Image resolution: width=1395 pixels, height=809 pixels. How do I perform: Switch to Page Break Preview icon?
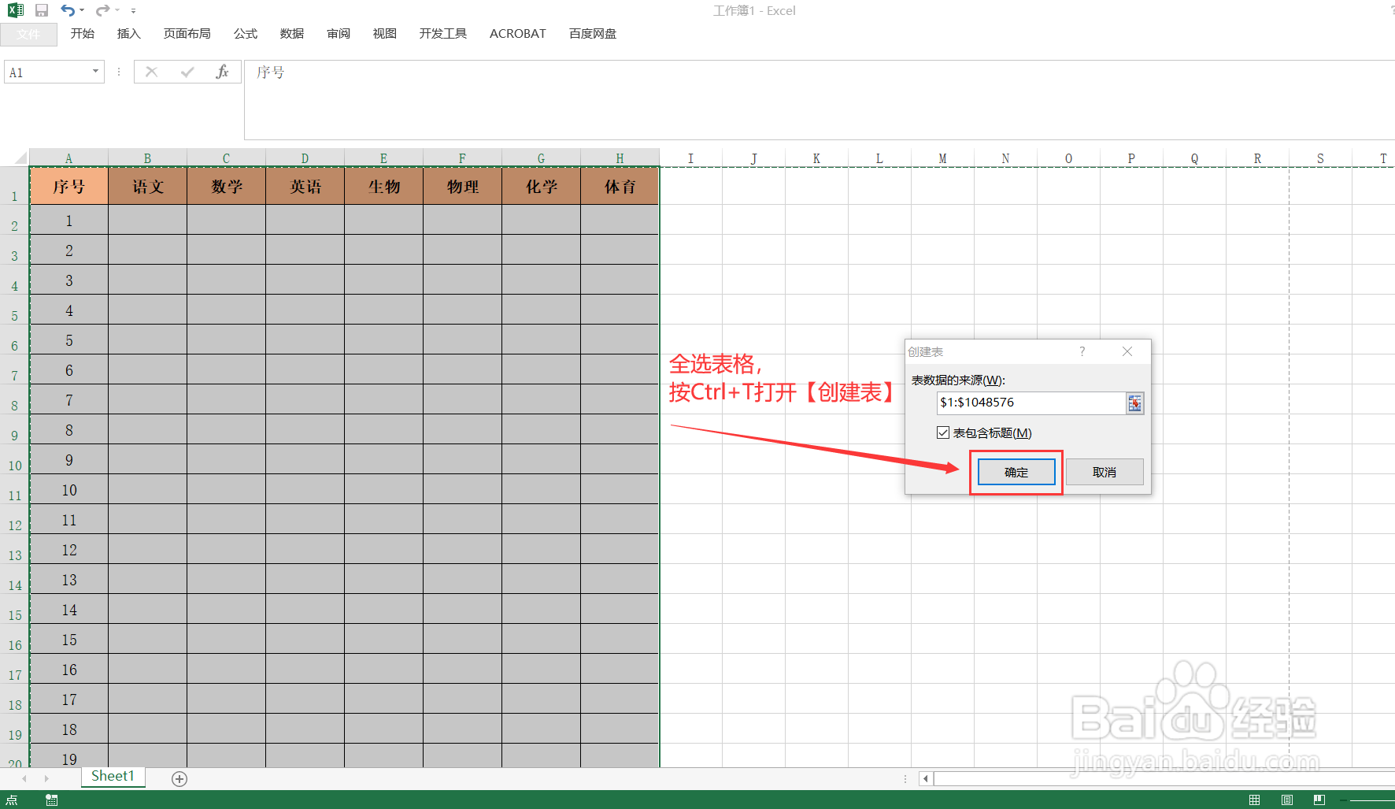pos(1319,800)
